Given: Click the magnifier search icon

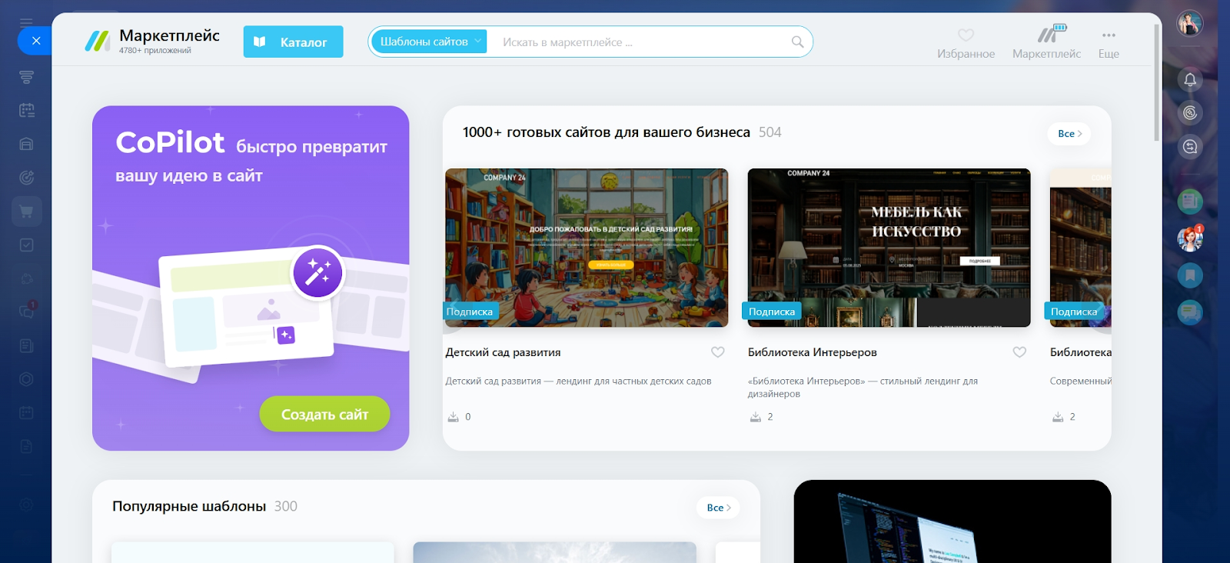Looking at the screenshot, I should click(x=797, y=42).
